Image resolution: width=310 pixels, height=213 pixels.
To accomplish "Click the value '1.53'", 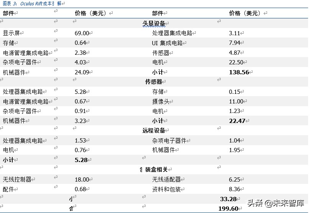I will pyautogui.click(x=80, y=141).
